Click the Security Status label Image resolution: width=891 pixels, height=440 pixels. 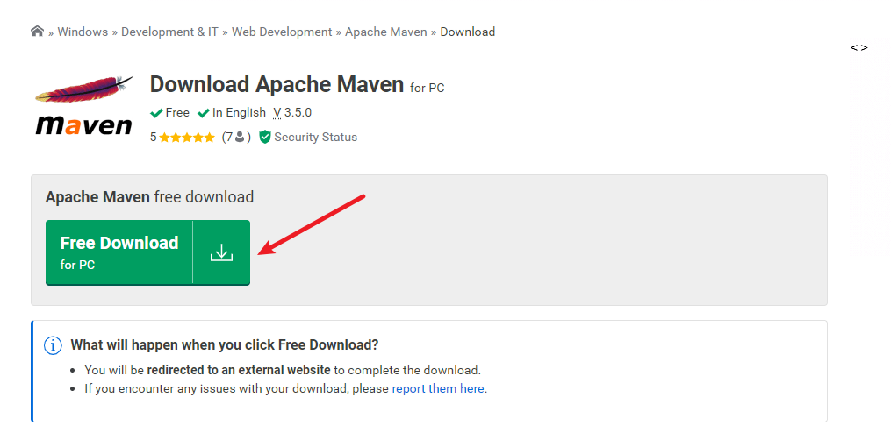pyautogui.click(x=315, y=138)
